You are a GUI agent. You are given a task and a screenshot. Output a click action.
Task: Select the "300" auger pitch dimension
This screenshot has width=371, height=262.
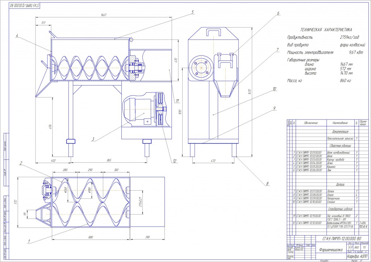tap(116, 170)
